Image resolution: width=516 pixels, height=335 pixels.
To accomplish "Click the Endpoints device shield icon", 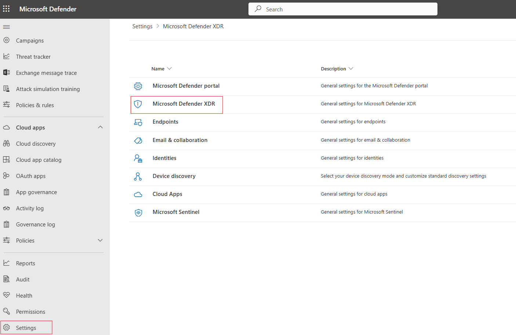I will pyautogui.click(x=138, y=122).
